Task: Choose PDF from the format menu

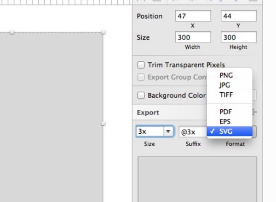Action: click(x=225, y=112)
